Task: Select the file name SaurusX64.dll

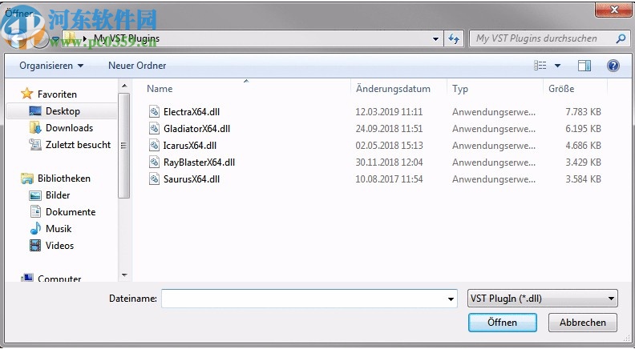Action: (x=192, y=179)
